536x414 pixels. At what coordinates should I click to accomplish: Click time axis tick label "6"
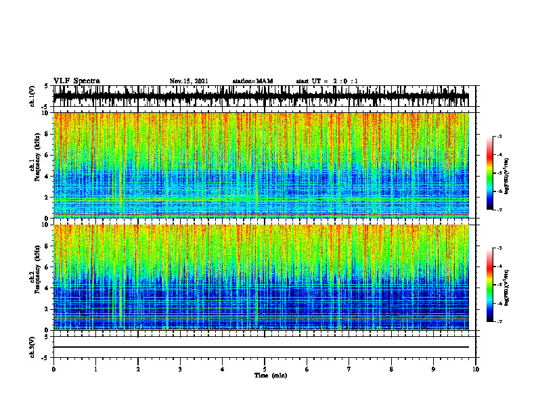[x=307, y=369]
